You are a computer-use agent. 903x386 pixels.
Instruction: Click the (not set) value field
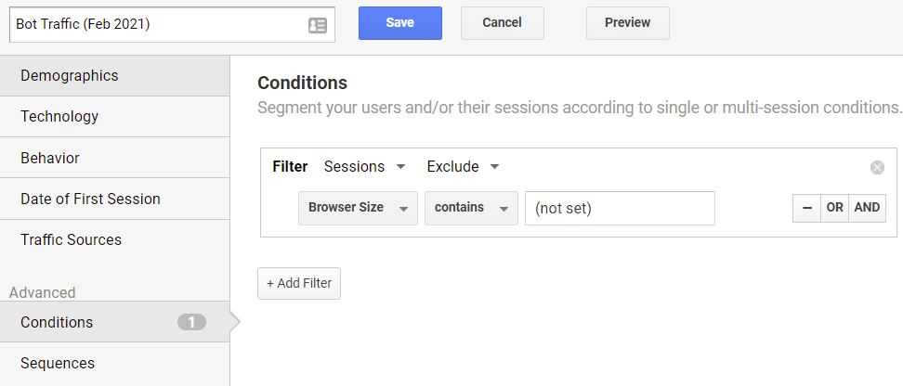(x=620, y=208)
